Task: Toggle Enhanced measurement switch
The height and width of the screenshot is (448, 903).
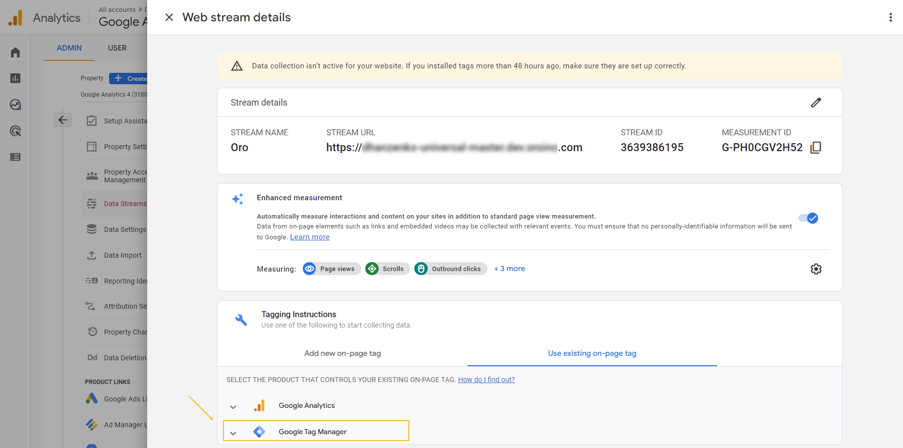Action: pos(808,218)
